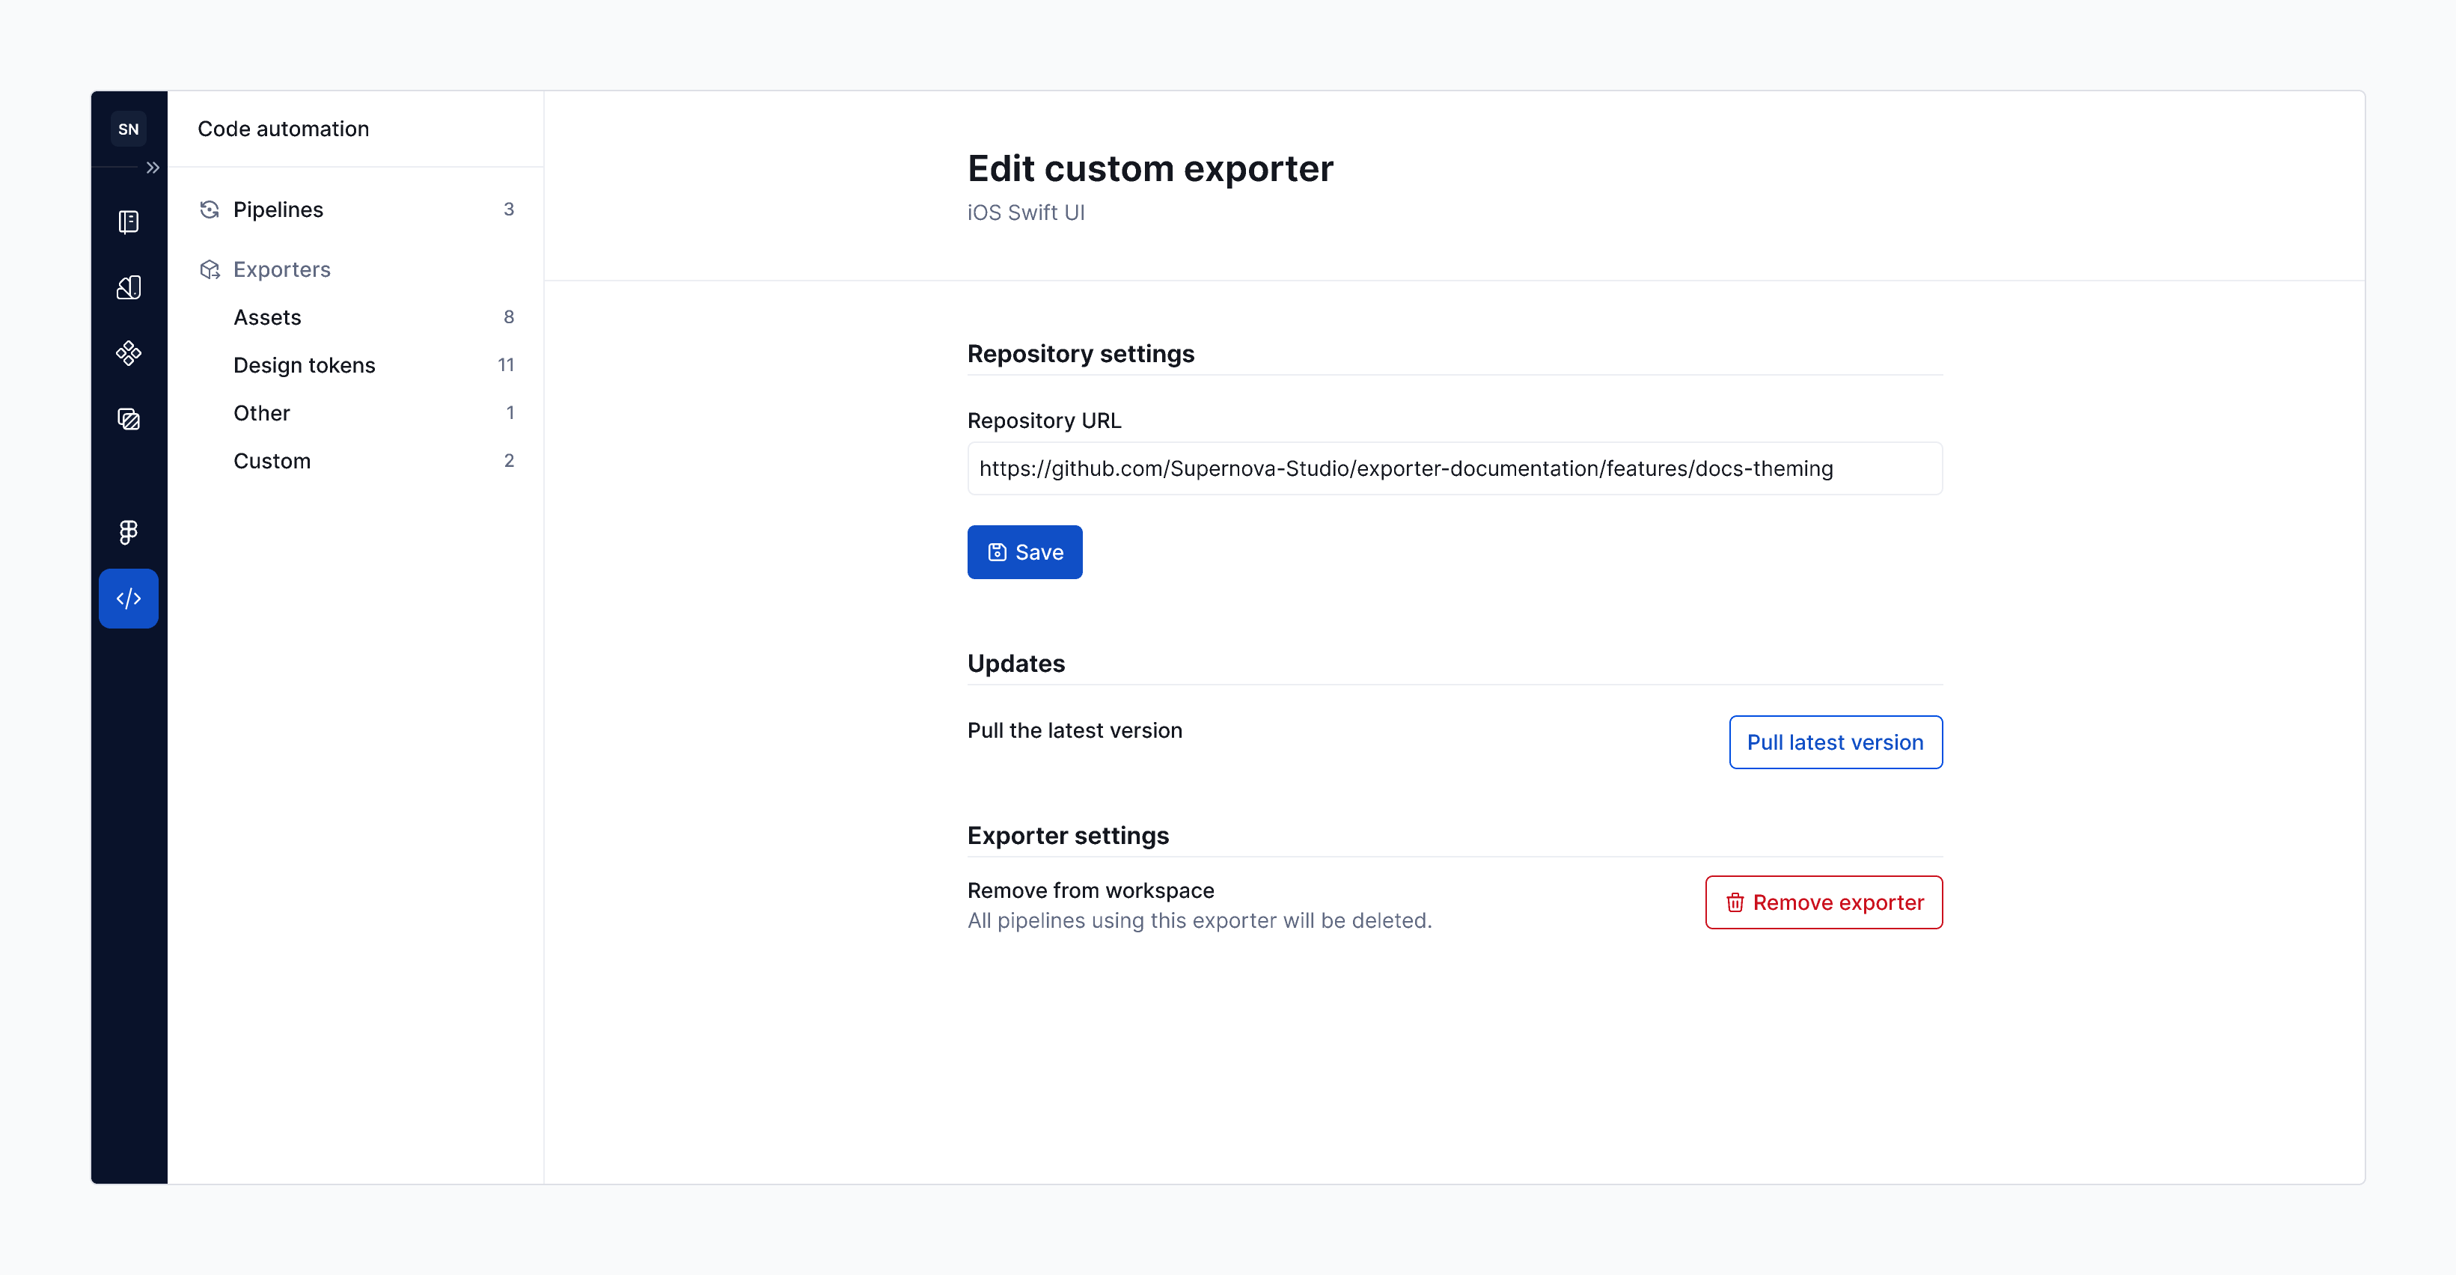This screenshot has width=2456, height=1275.
Task: Select the Exporters section in navigation
Action: [281, 270]
